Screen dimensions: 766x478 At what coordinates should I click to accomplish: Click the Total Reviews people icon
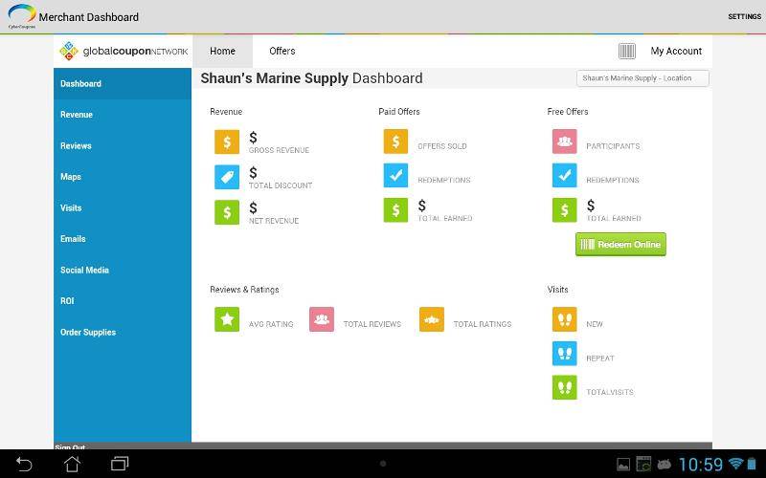tap(322, 319)
